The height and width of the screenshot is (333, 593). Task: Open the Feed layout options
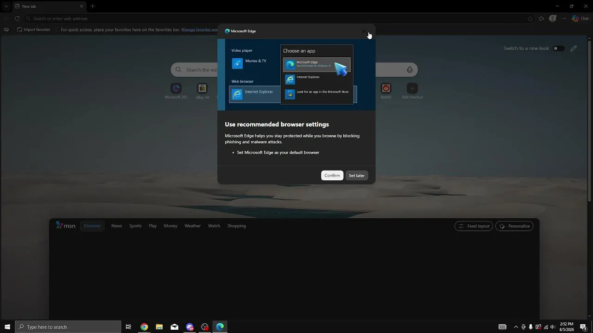(473, 226)
